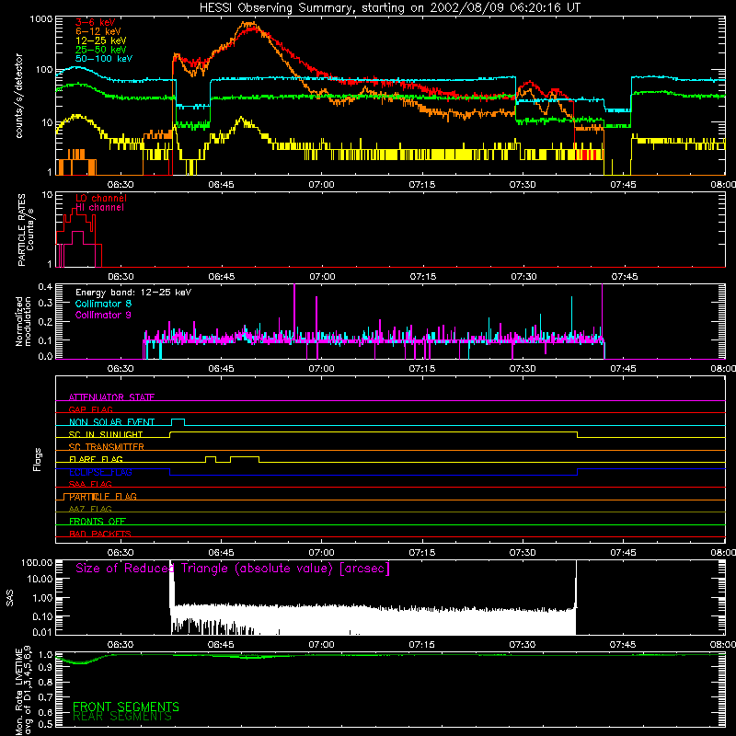Select the 'ATTENUATOR_STATE' flag label
The height and width of the screenshot is (736, 736).
pos(111,397)
